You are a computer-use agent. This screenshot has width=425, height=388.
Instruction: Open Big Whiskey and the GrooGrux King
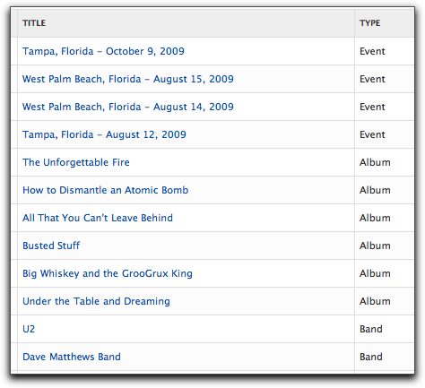click(x=108, y=273)
